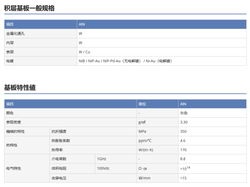
Task: Click the 电气特性 category cell
Action: tap(27, 168)
